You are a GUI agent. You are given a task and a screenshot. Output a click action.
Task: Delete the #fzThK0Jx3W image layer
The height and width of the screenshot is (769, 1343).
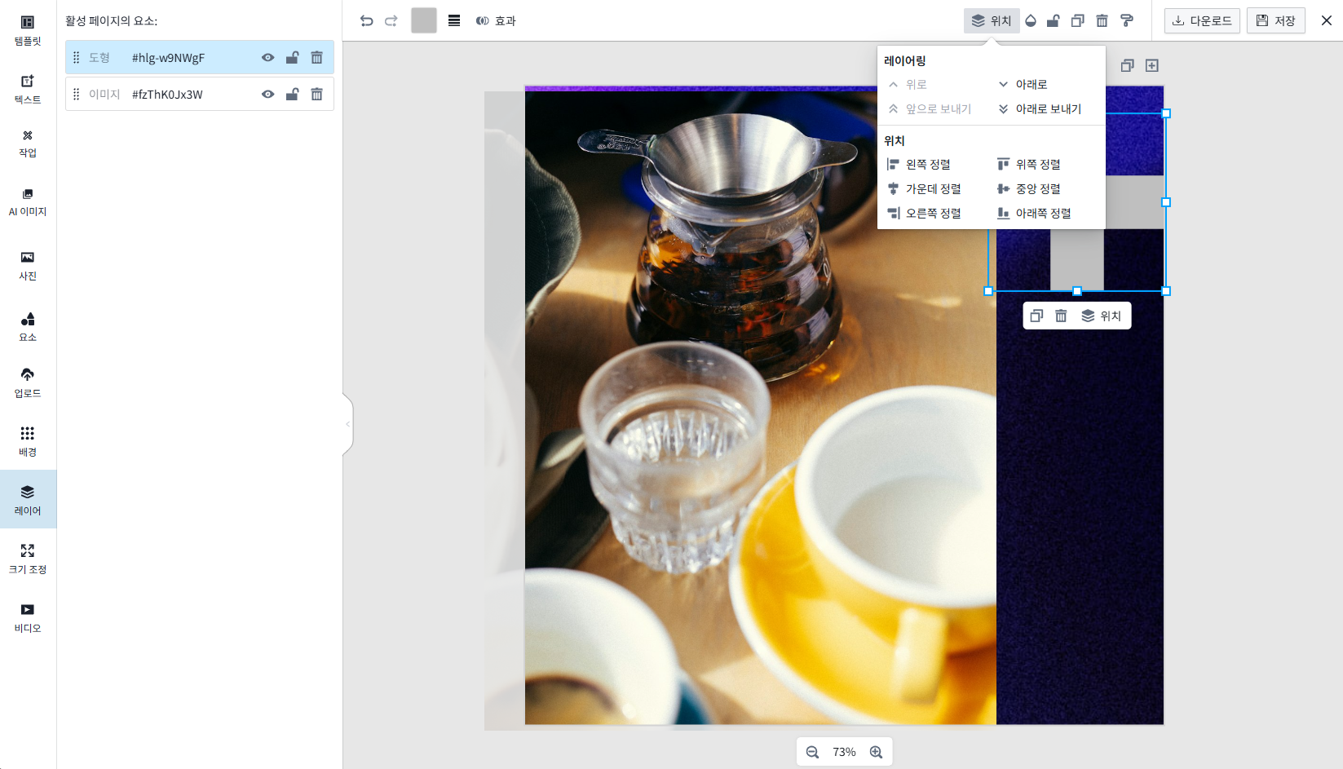pyautogui.click(x=316, y=95)
